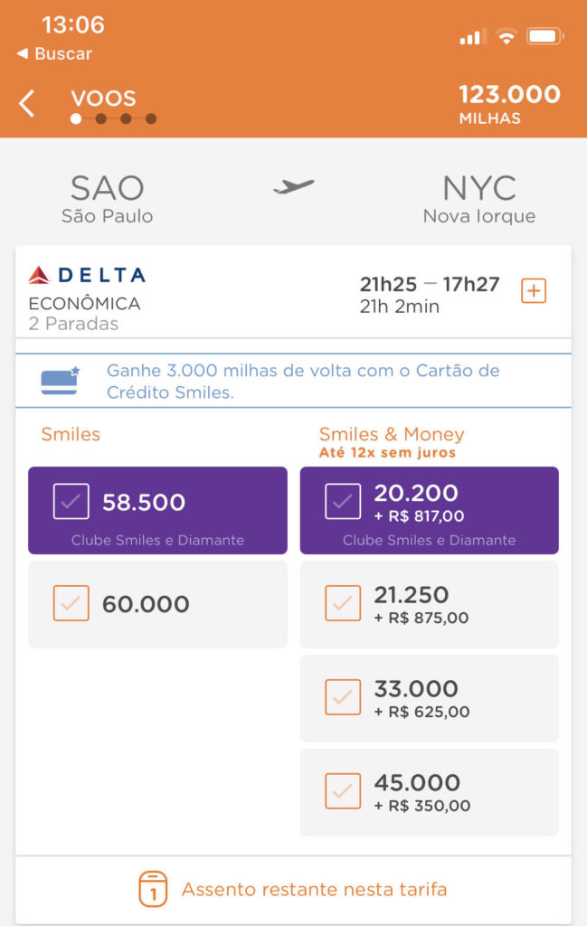Select the 58.500 miles Clube Smiles fare
Screen dimensions: 587x926
point(157,510)
